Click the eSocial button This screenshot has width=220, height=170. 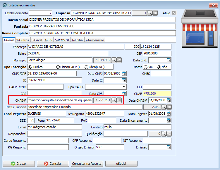(121, 164)
